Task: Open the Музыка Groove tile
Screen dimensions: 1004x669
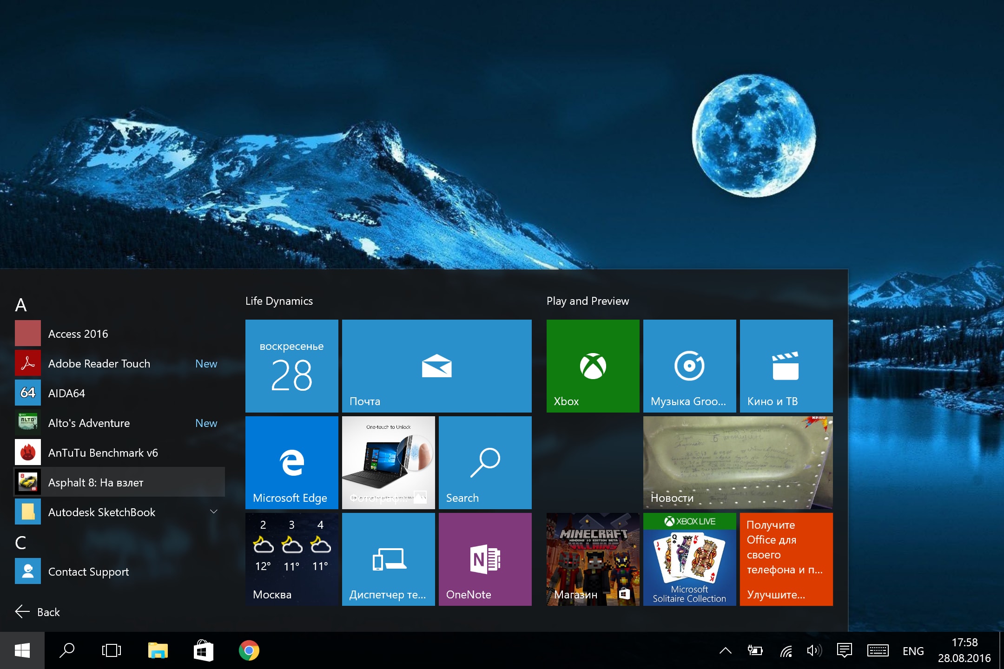Action: (x=690, y=366)
